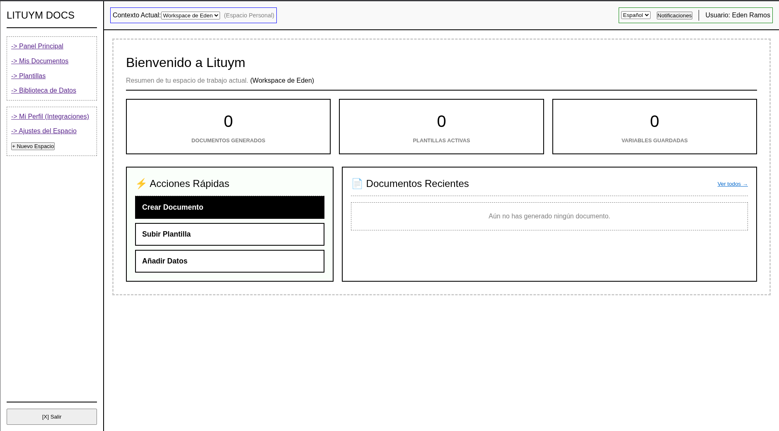Open the Workspace de Eden context dropdown
This screenshot has width=779, height=431.
191,15
